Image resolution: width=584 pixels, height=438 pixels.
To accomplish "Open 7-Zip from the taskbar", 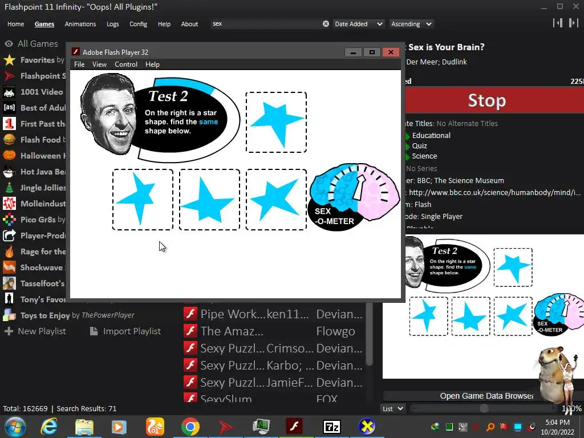I will click(x=332, y=427).
